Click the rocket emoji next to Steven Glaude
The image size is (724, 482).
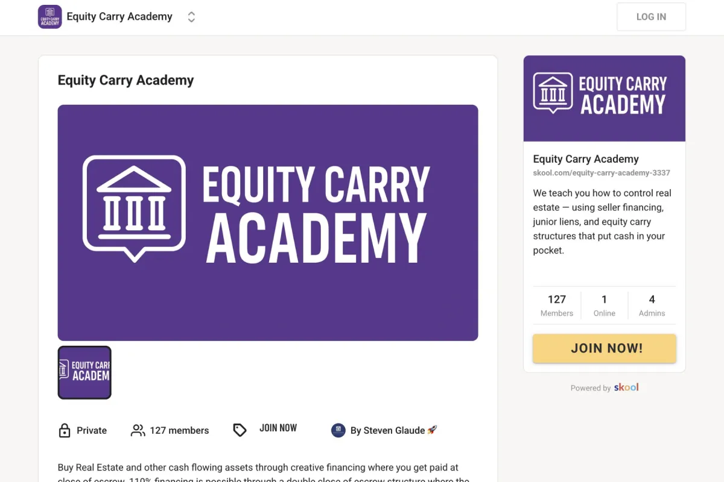click(432, 430)
